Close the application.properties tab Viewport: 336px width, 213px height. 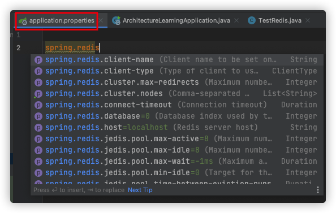(x=101, y=20)
